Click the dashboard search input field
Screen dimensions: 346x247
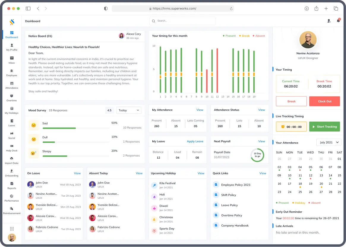pyautogui.click(x=182, y=21)
